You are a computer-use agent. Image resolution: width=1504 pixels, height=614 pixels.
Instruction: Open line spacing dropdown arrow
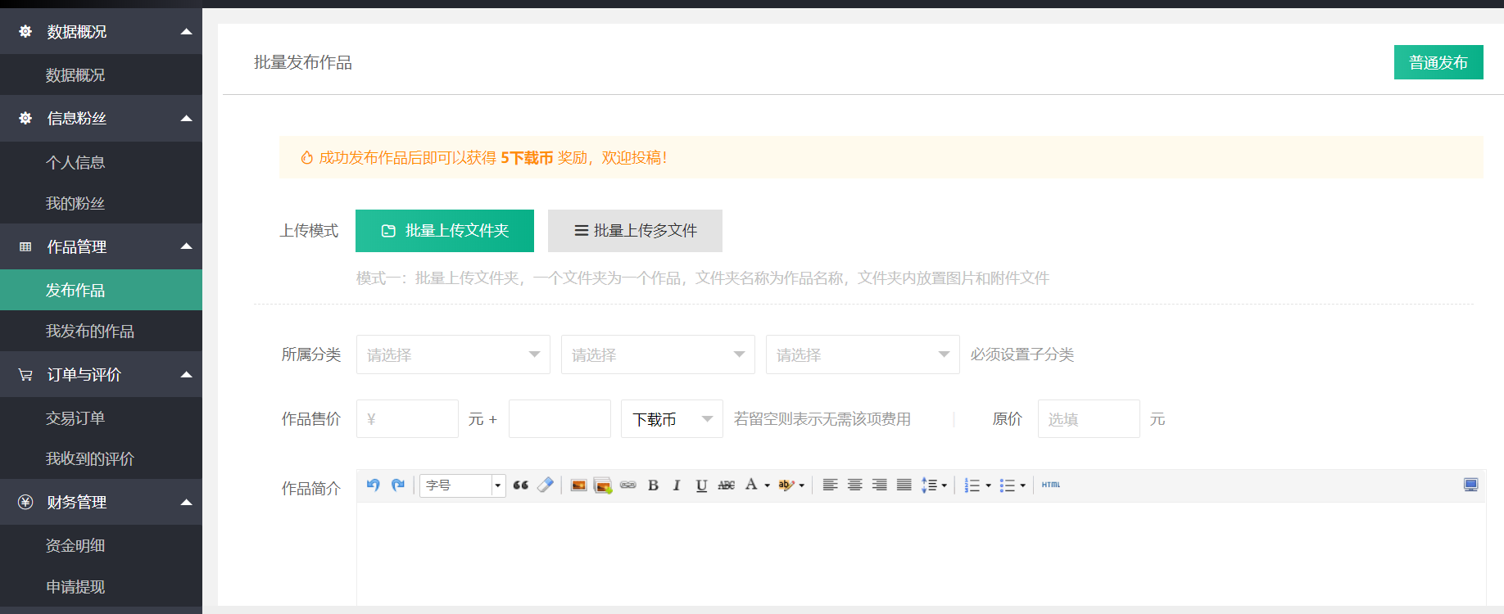[944, 485]
